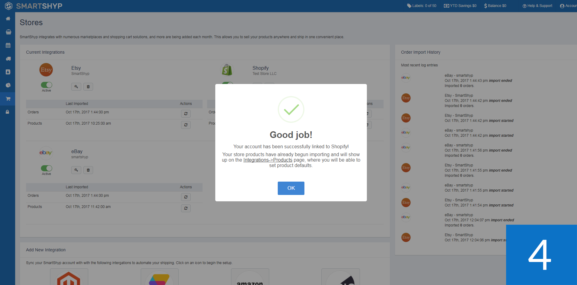Select the shopping cart sidebar icon
Image resolution: width=577 pixels, height=285 pixels.
tap(8, 99)
